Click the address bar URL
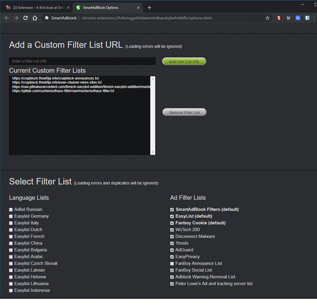The height and width of the screenshot is (305, 317). [x=146, y=18]
